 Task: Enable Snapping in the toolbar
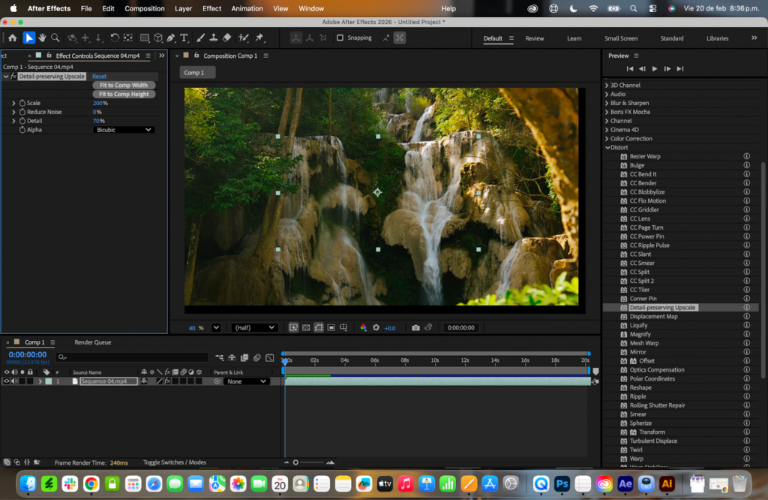coord(340,38)
